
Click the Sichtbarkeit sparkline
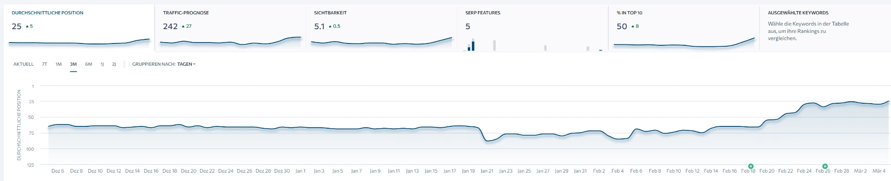382,42
